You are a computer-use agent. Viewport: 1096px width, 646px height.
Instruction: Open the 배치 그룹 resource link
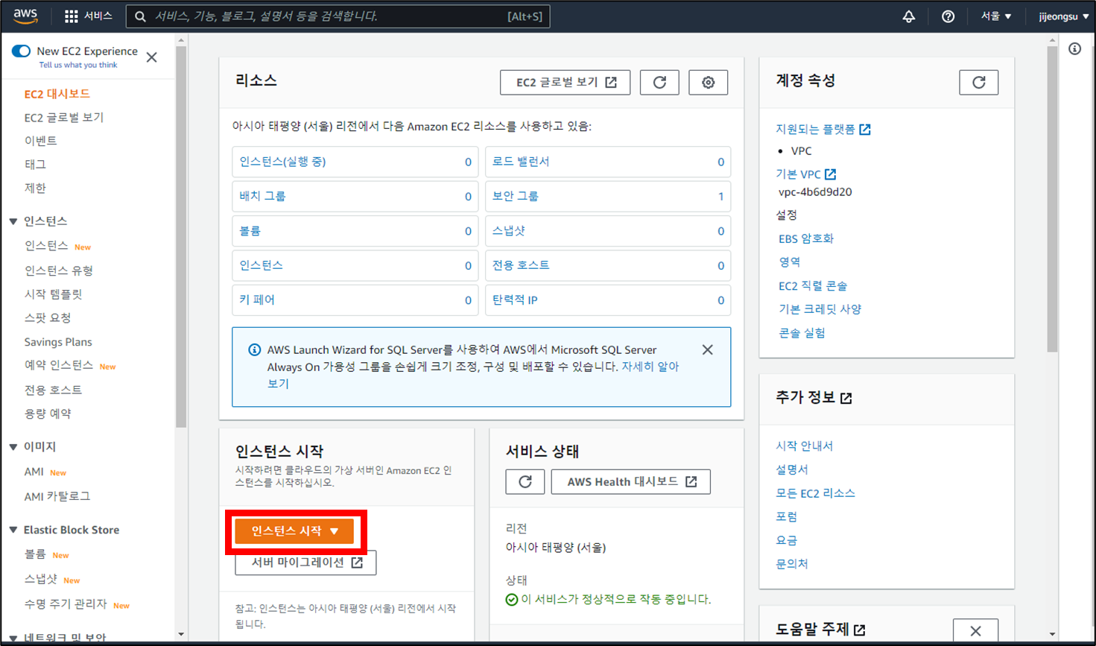tap(262, 197)
